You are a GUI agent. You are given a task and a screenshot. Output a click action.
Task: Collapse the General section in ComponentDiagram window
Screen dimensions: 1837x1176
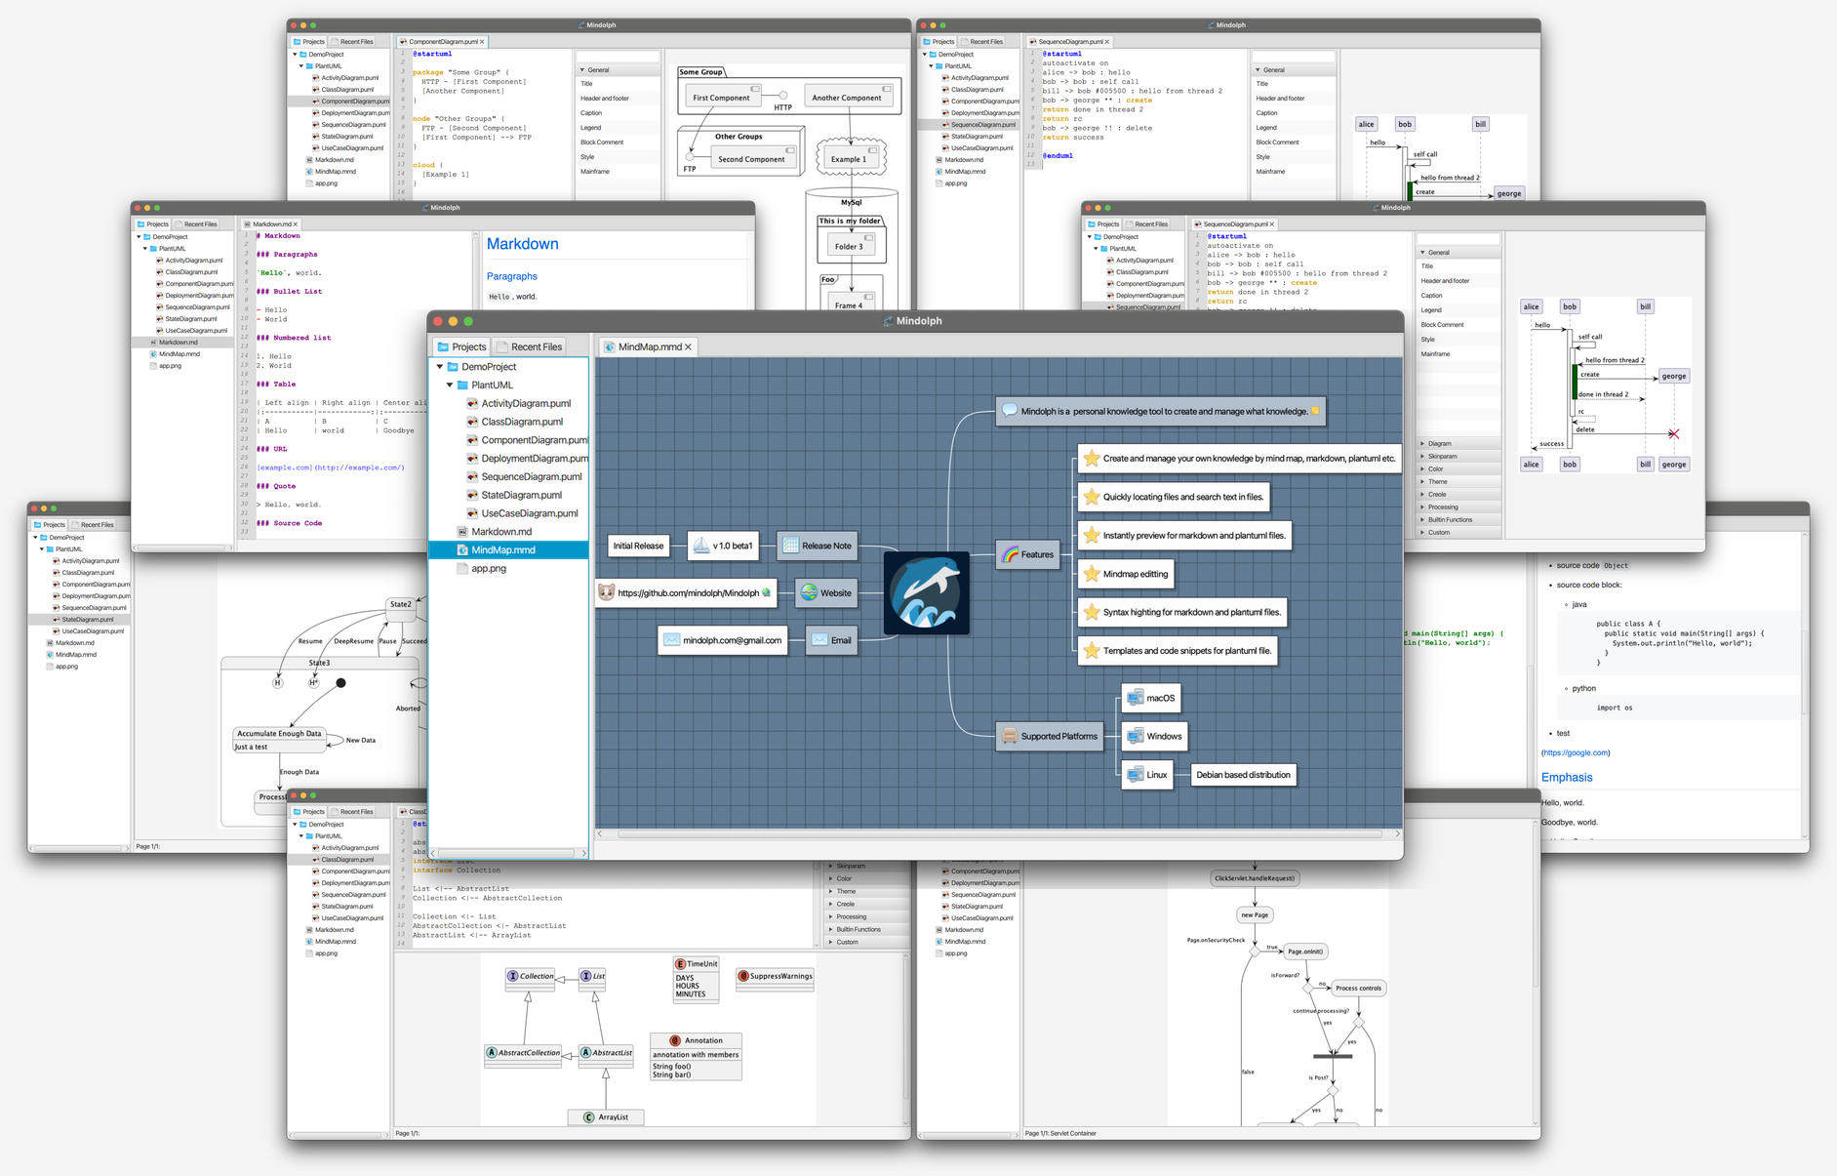click(582, 70)
